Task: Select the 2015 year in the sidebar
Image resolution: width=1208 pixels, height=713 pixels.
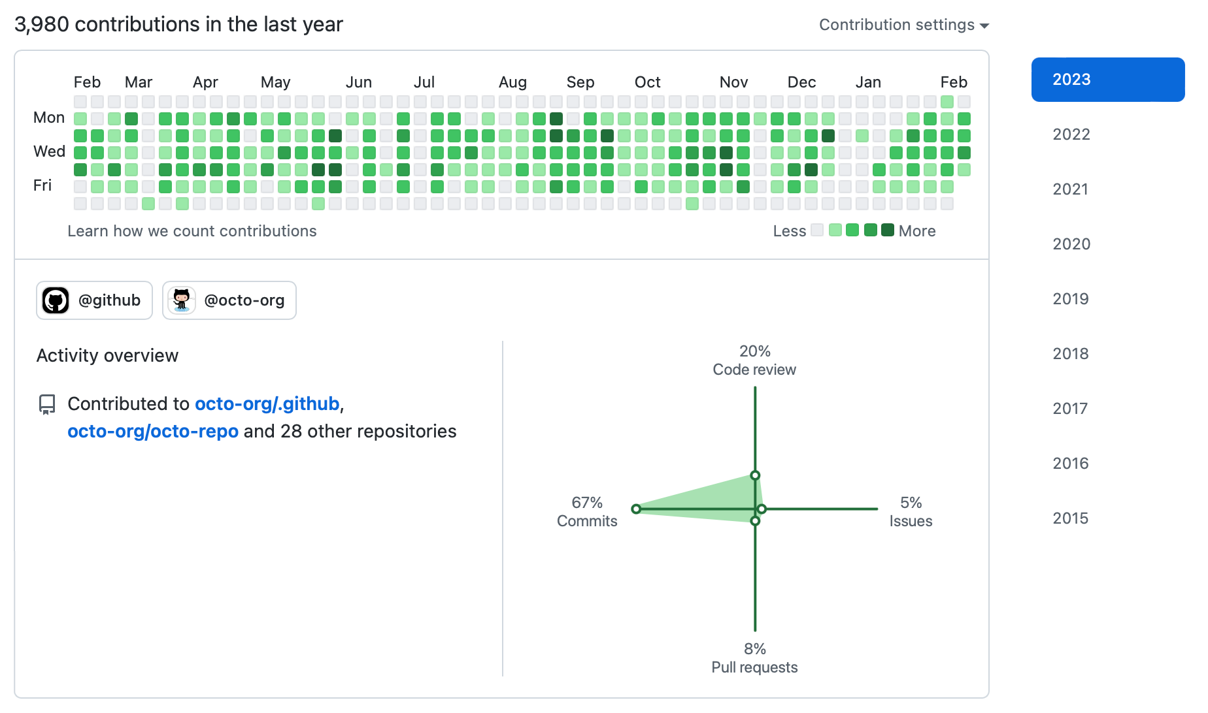Action: [x=1071, y=518]
